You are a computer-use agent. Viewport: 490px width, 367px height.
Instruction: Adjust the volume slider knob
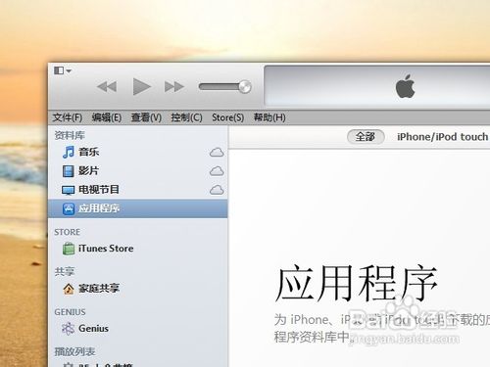pos(245,87)
